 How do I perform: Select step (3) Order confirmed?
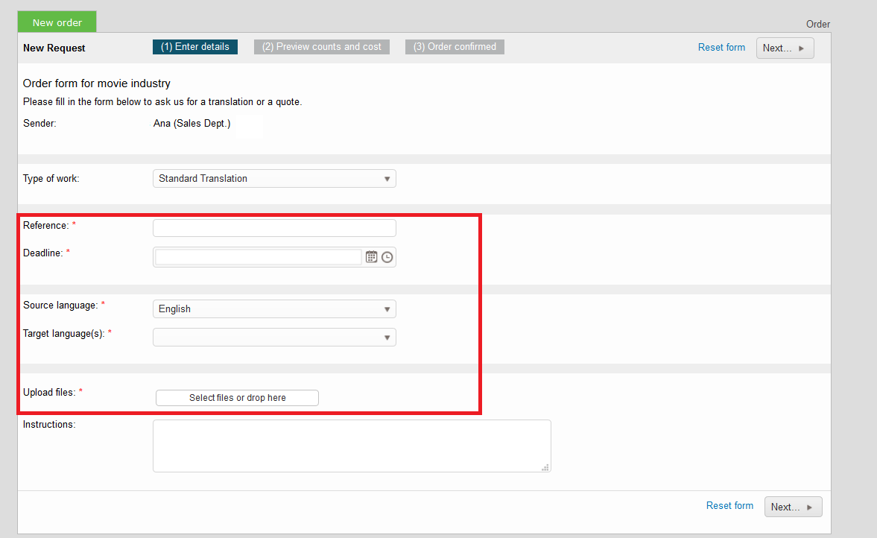tap(455, 47)
